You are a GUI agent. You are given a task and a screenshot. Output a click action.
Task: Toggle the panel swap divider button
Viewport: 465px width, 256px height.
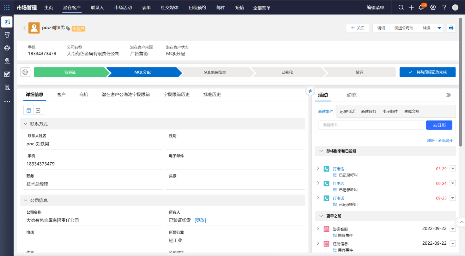[x=310, y=91]
